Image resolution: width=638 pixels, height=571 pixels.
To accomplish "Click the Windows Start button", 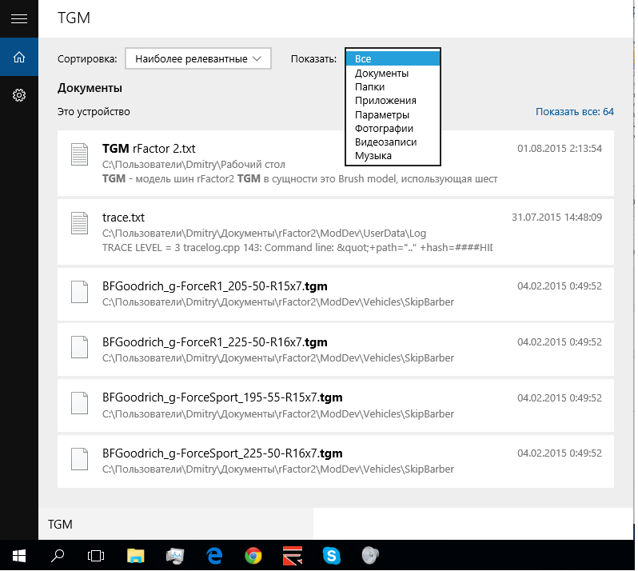I will click(x=18, y=554).
